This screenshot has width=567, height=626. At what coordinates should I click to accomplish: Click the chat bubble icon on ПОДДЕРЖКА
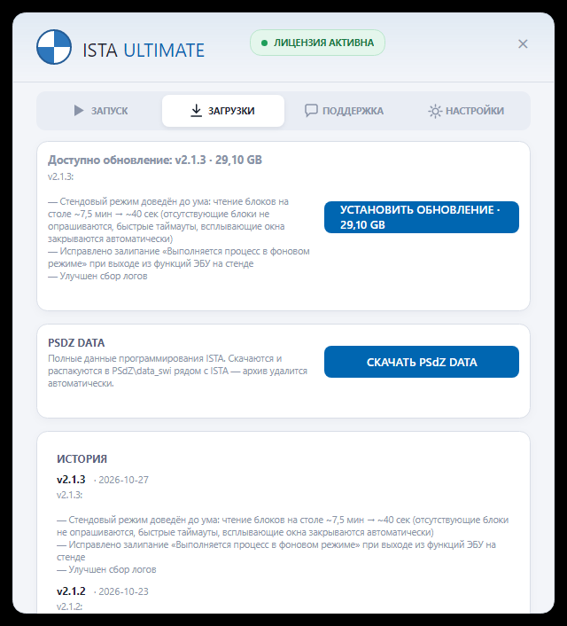click(311, 111)
